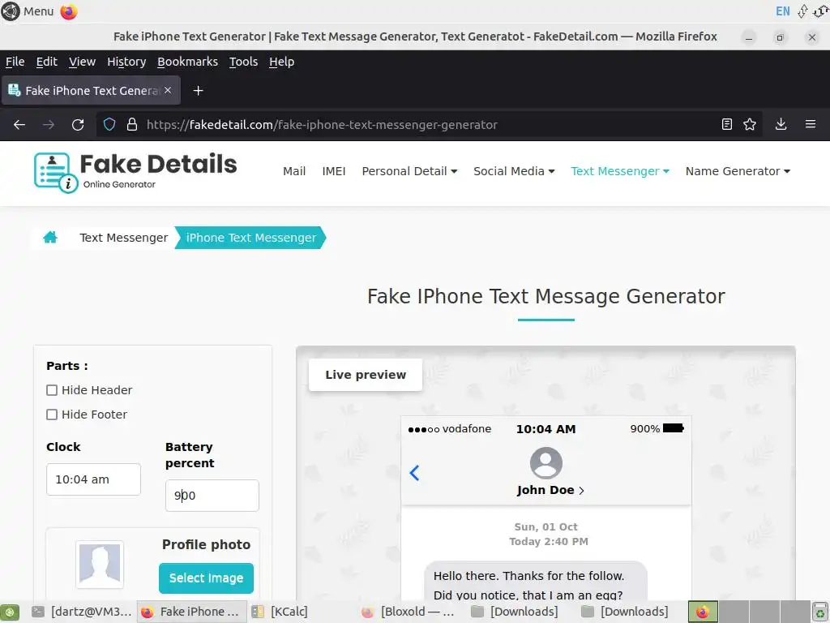
Task: Bookmark this page with the star icon
Action: click(750, 124)
